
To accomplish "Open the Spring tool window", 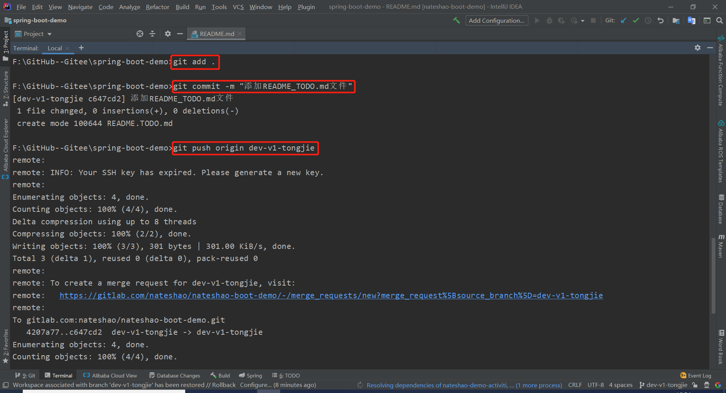I will coord(250,375).
